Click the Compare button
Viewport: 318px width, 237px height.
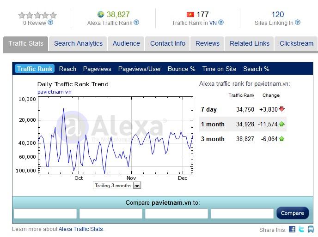point(293,213)
